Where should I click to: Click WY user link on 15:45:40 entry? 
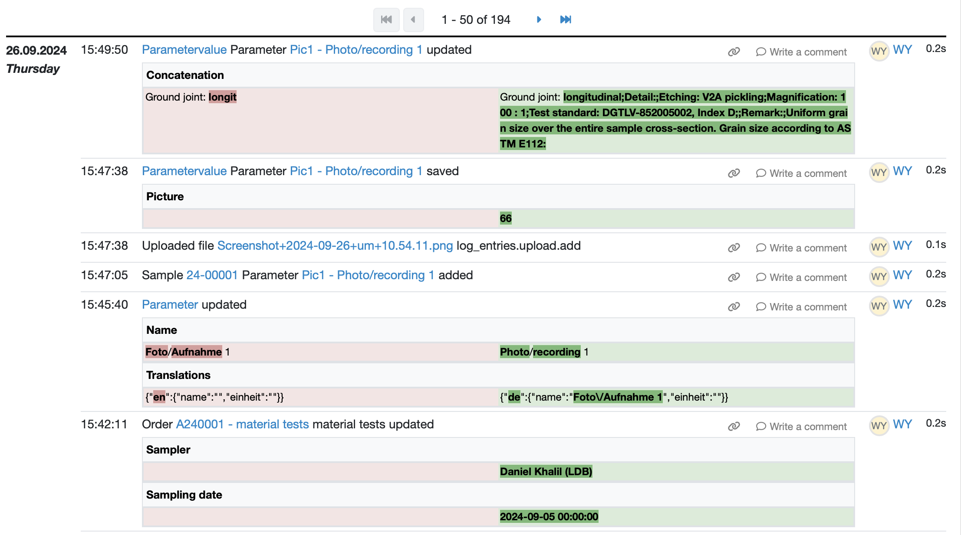coord(902,305)
